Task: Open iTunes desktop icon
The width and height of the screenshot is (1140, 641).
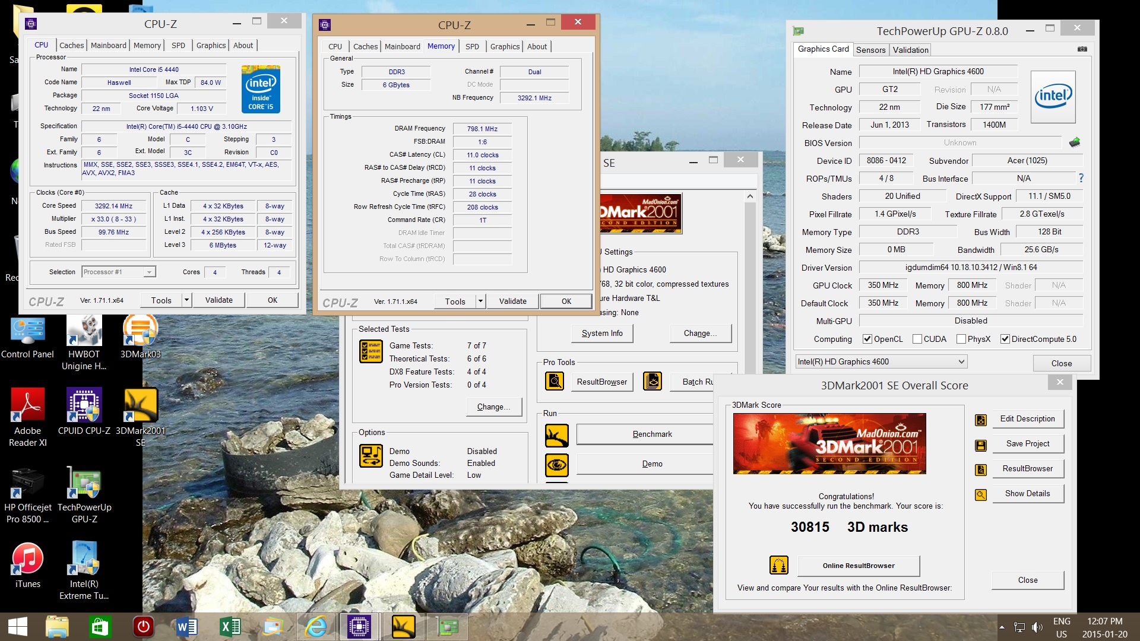Action: [x=27, y=566]
